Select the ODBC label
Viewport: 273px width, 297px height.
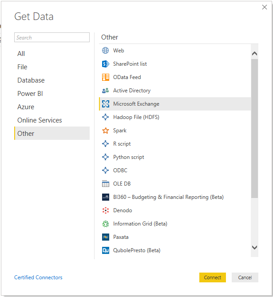120,170
